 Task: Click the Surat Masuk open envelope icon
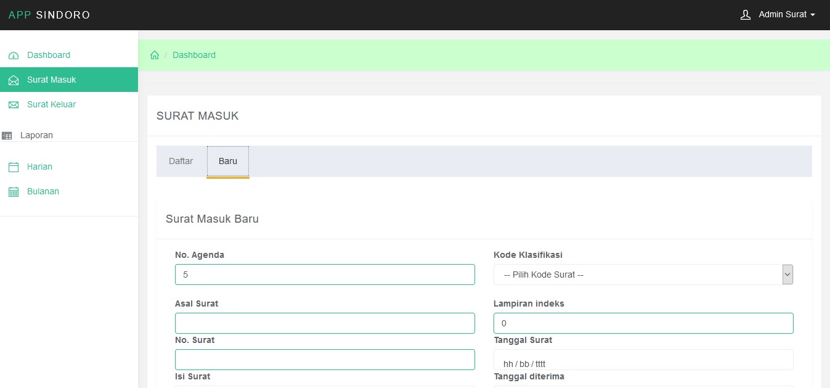pyautogui.click(x=14, y=80)
